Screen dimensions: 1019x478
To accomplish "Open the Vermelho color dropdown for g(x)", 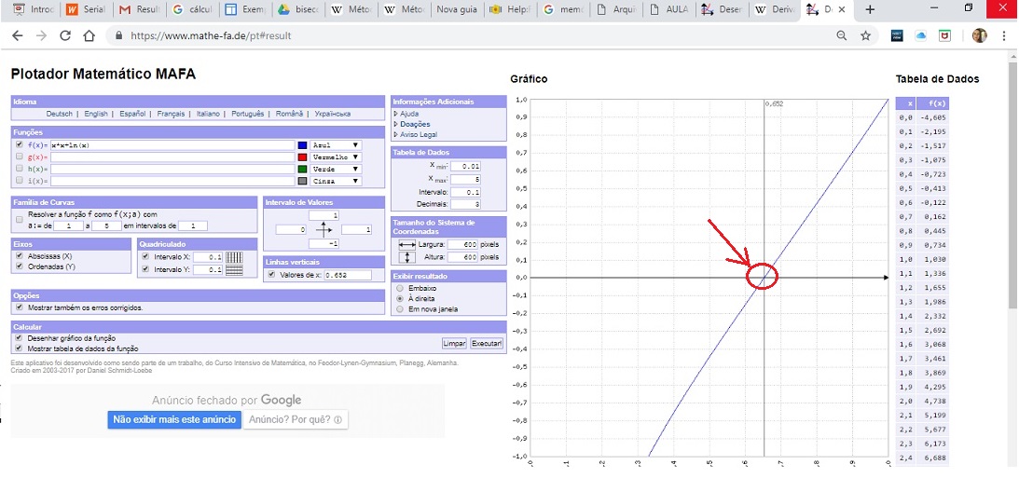I will pos(336,157).
